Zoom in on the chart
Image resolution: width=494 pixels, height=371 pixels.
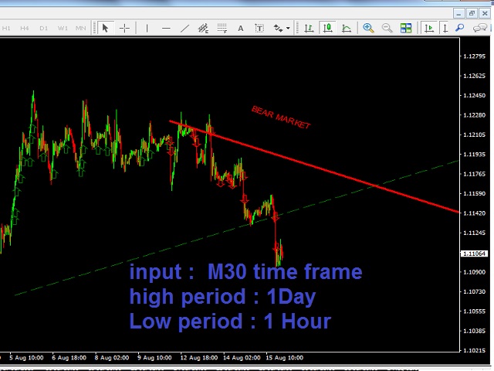(x=368, y=28)
